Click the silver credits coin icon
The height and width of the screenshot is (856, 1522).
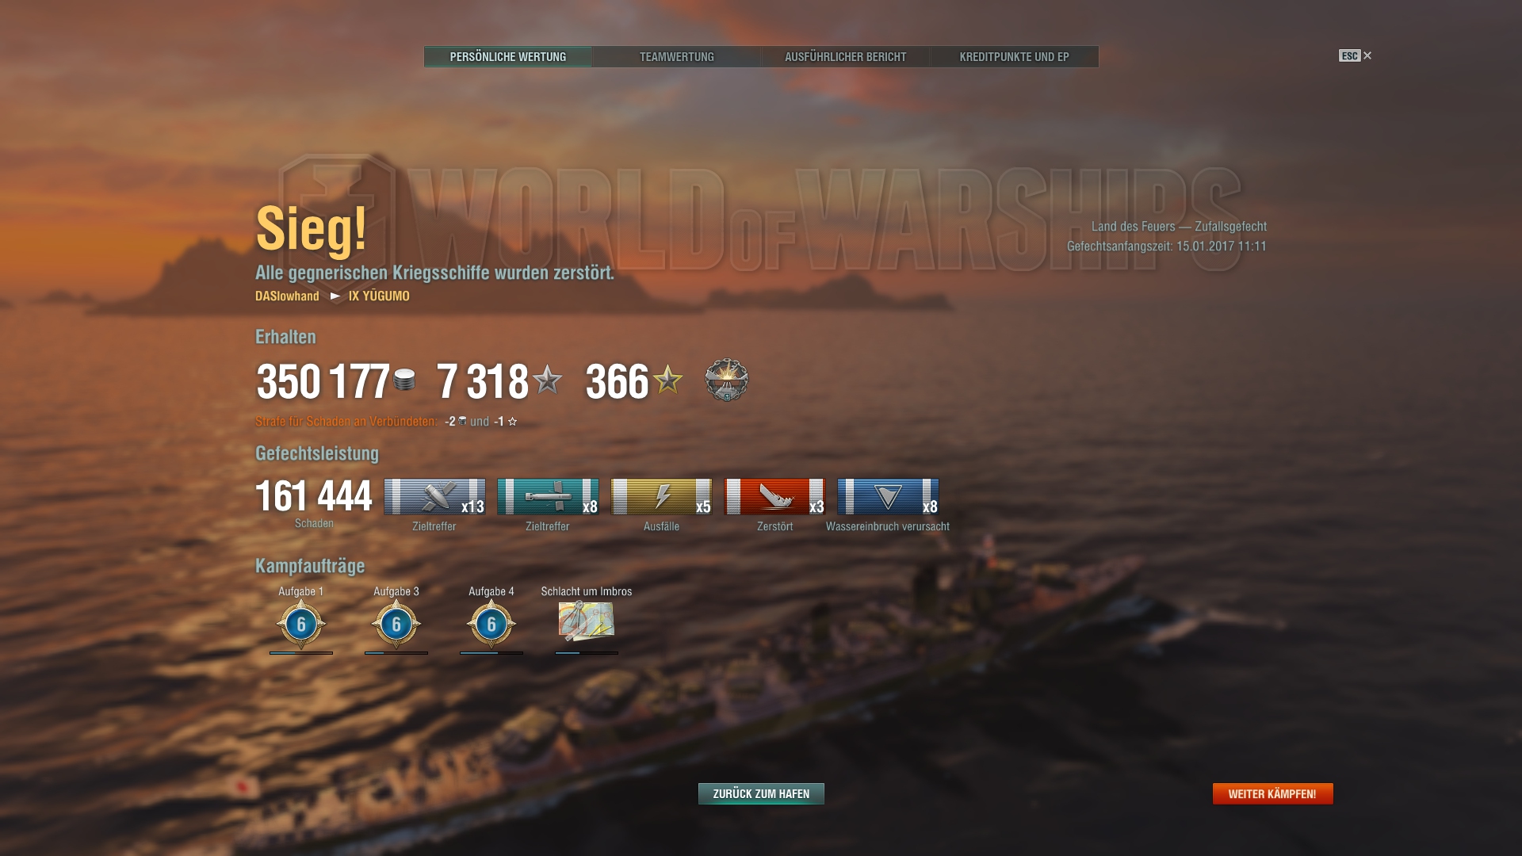tap(404, 380)
